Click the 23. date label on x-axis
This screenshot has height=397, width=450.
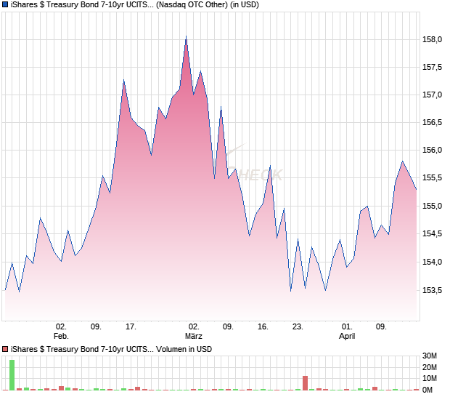tap(298, 327)
